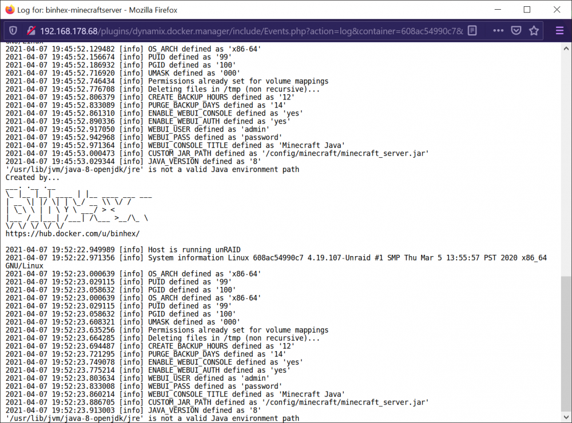This screenshot has height=423, width=572.
Task: Click the Firefox logo in title bar
Action: coord(10,10)
